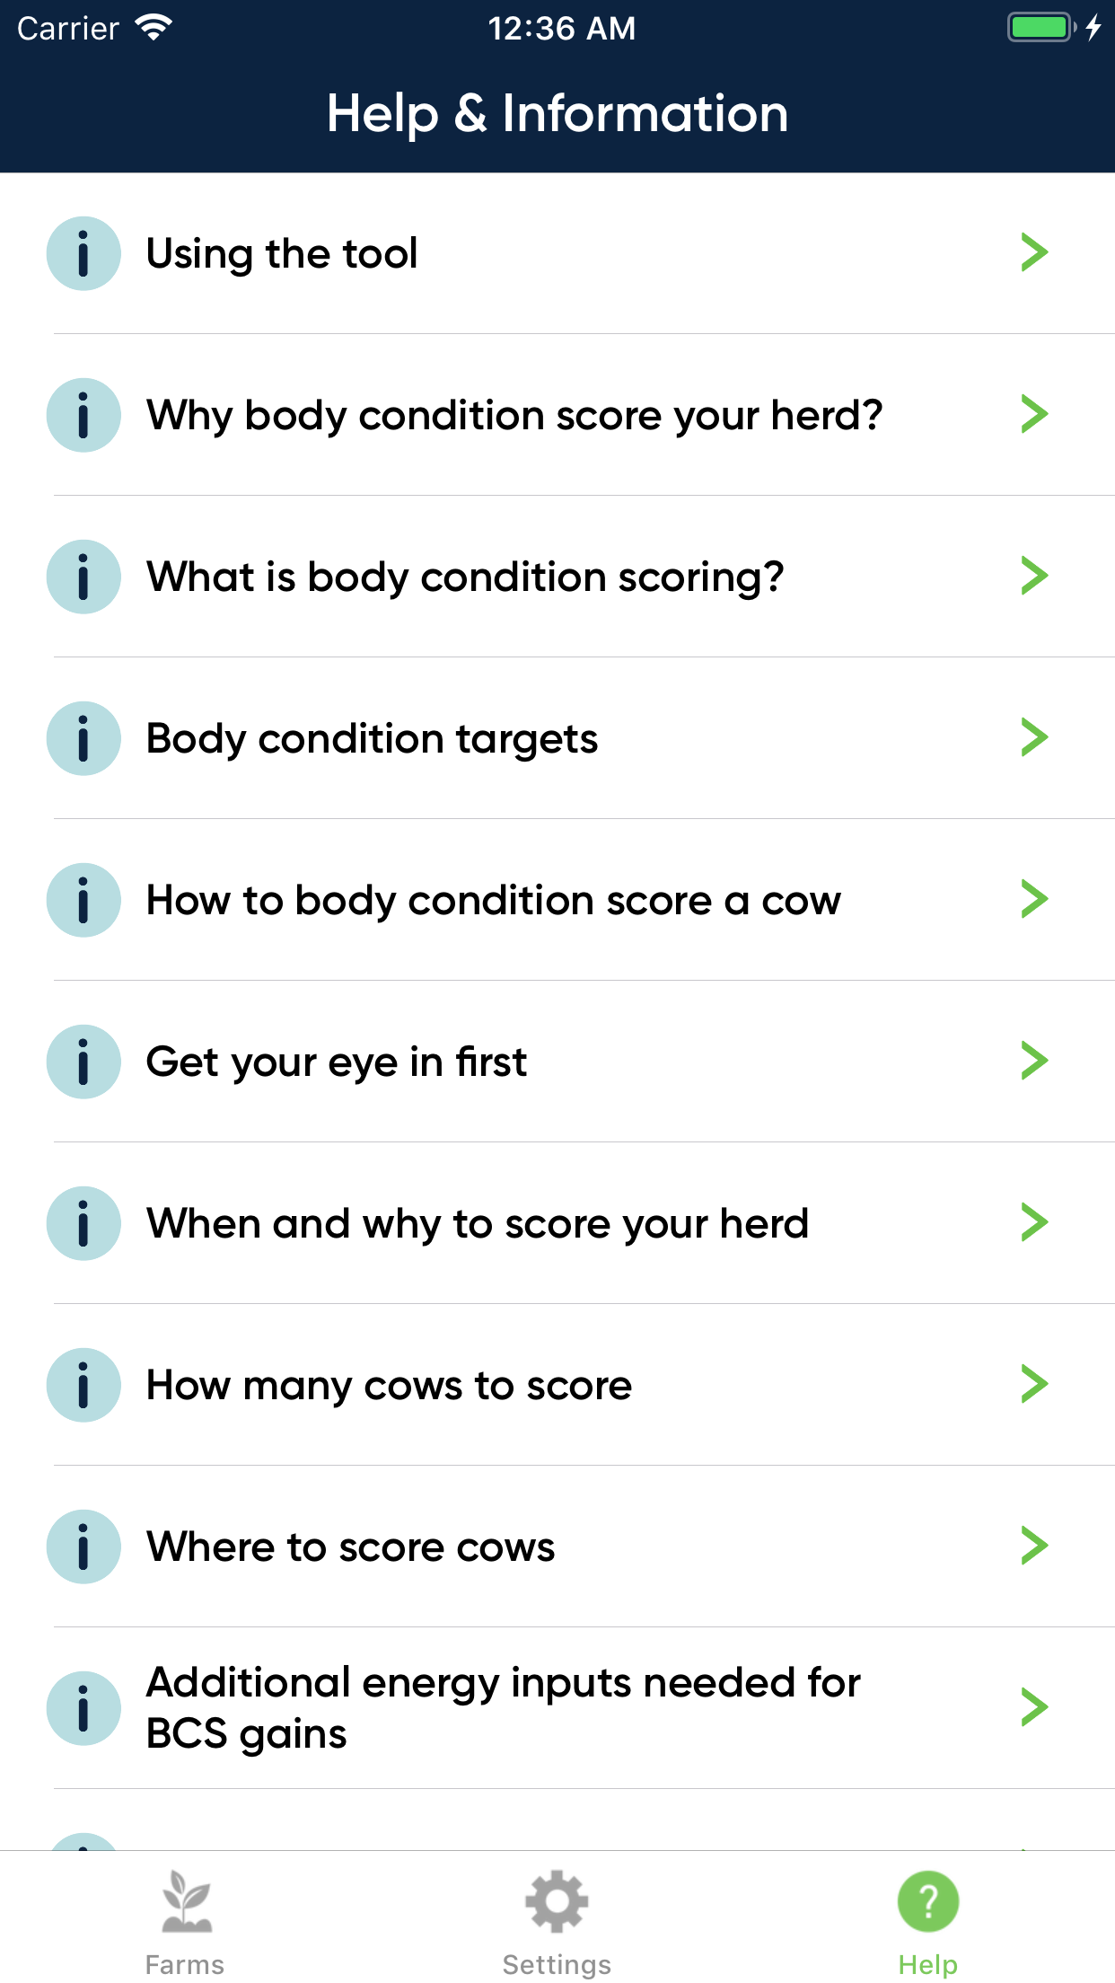Viewport: 1115px width, 1983px height.
Task: Expand chevron for Why body condition score your herd
Action: tap(1034, 415)
